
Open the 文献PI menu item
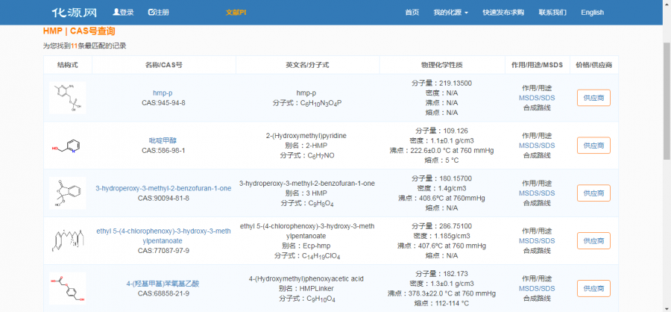point(236,13)
